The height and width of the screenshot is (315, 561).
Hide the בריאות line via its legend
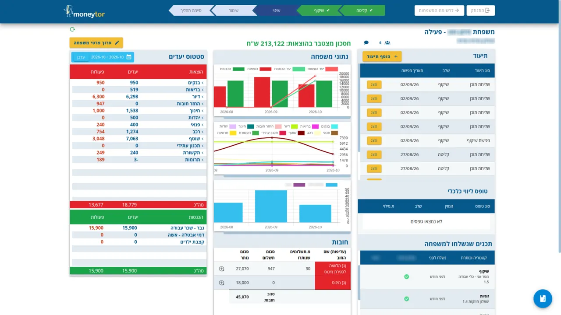pyautogui.click(x=309, y=126)
